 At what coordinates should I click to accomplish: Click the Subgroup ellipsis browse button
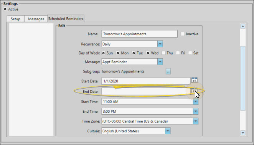pos(168,71)
